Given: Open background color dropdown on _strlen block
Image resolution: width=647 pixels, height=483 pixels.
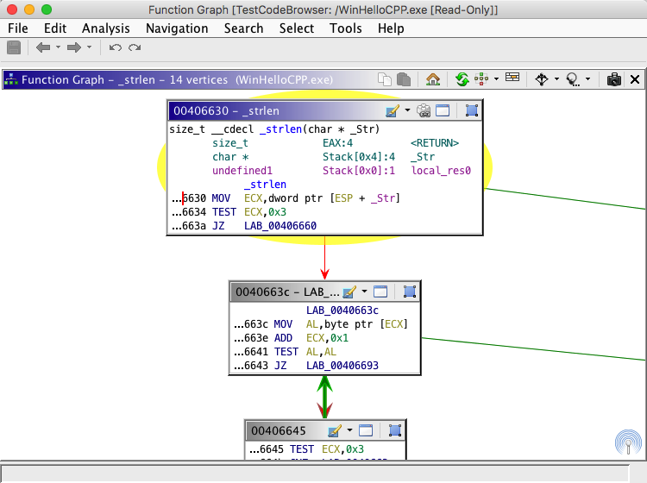Looking at the screenshot, I should click(407, 110).
